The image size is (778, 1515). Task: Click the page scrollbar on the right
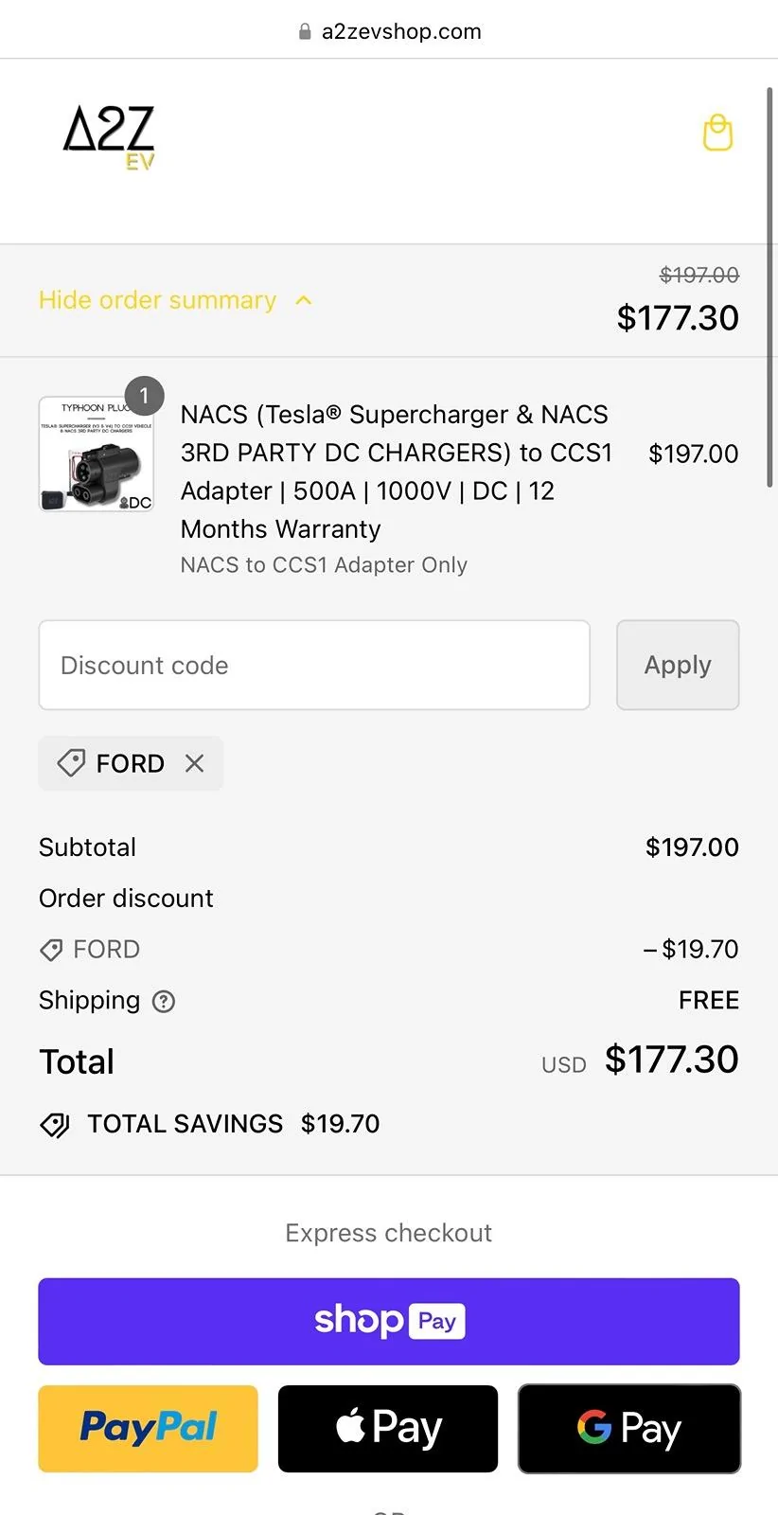point(769,284)
